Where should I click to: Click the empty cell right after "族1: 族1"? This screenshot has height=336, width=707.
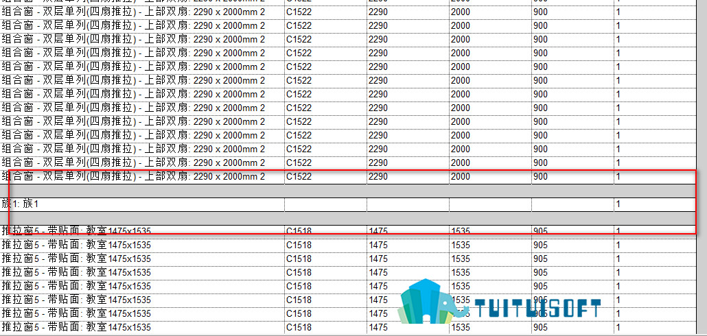(x=325, y=204)
